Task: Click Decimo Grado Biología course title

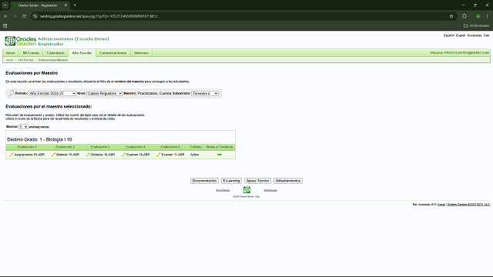Action: point(39,139)
